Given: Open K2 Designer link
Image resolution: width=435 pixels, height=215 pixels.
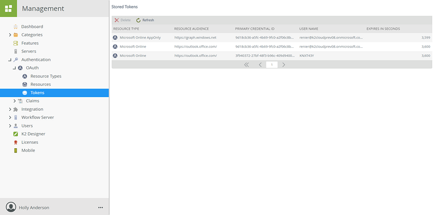Looking at the screenshot, I should pos(33,134).
